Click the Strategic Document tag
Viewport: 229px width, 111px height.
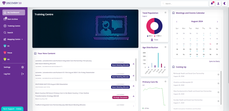120,97
